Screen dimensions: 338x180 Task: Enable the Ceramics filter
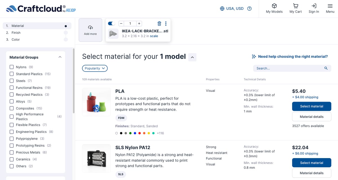click(12, 159)
